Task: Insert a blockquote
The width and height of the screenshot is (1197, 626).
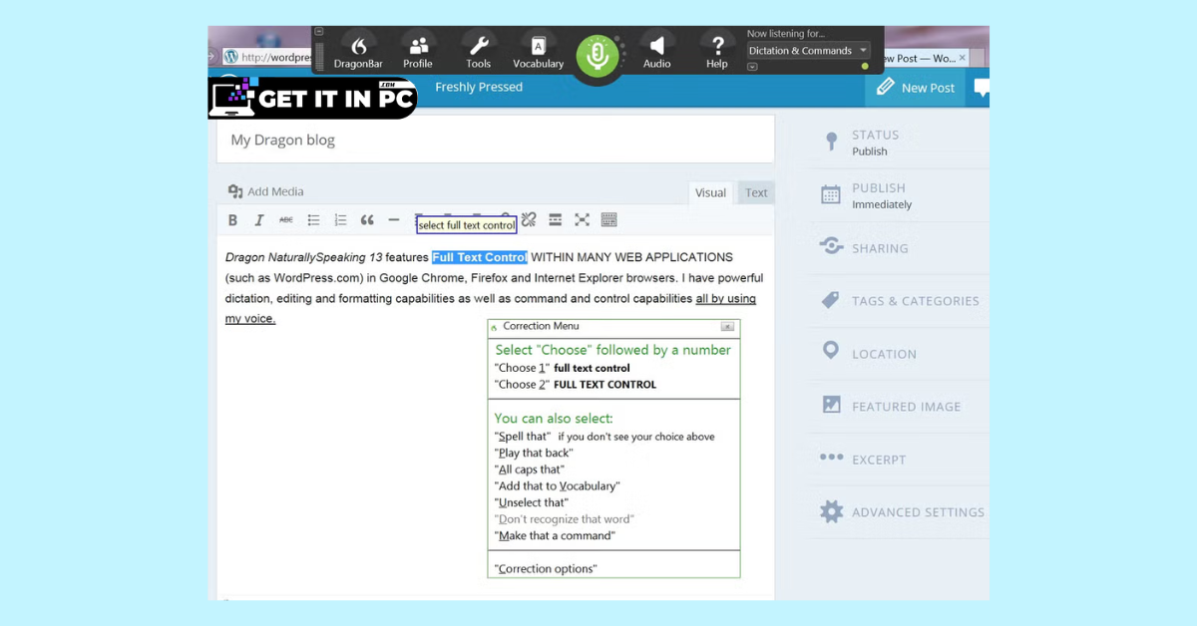Action: pos(367,220)
